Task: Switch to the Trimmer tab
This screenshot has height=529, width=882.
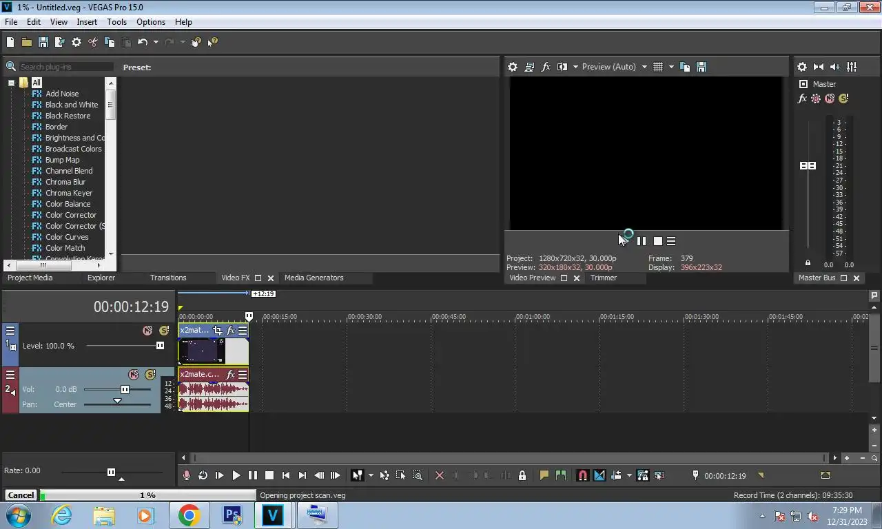Action: (x=604, y=278)
